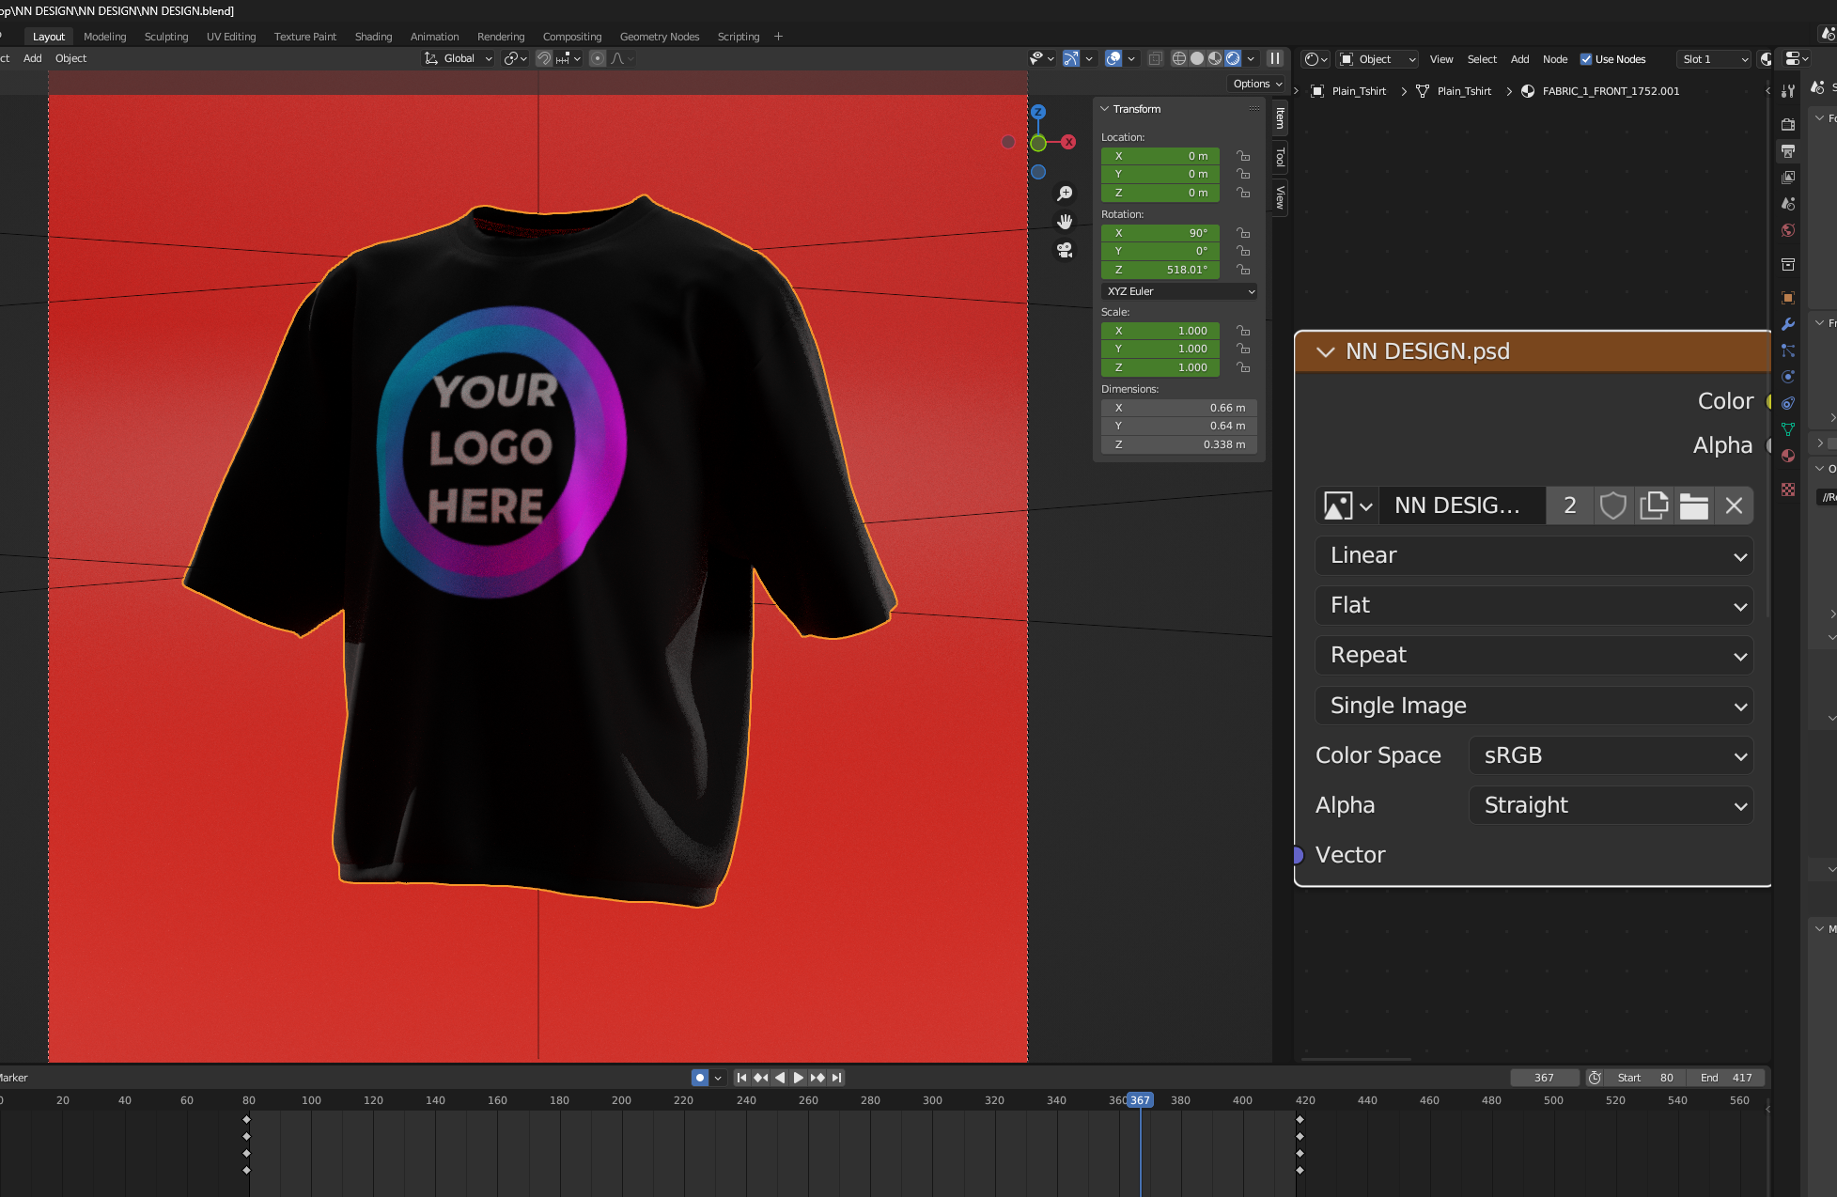Viewport: 1837px width, 1197px height.
Task: Adjust the End frame slider showing 417
Action: [x=1727, y=1078]
